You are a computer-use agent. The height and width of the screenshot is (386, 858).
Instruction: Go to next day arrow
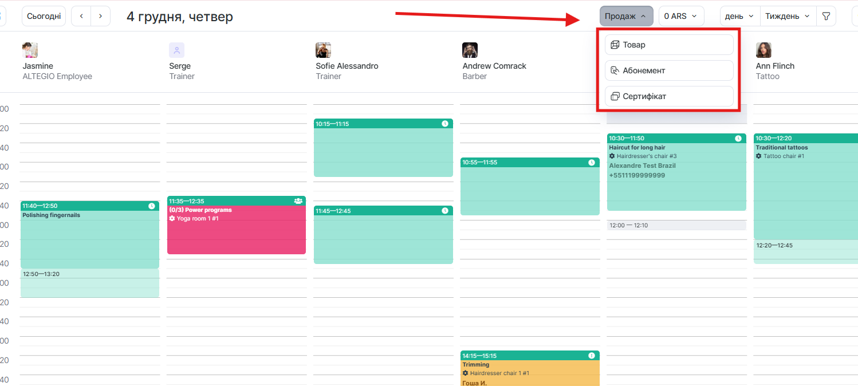point(101,16)
